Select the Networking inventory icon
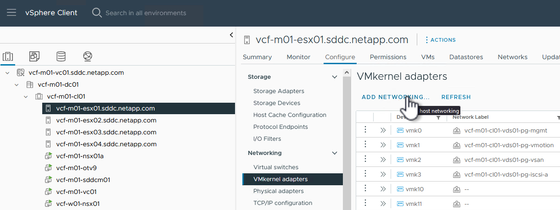 88,56
